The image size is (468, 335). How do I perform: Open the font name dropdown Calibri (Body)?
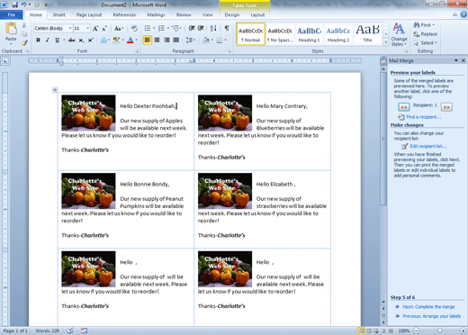click(x=70, y=28)
